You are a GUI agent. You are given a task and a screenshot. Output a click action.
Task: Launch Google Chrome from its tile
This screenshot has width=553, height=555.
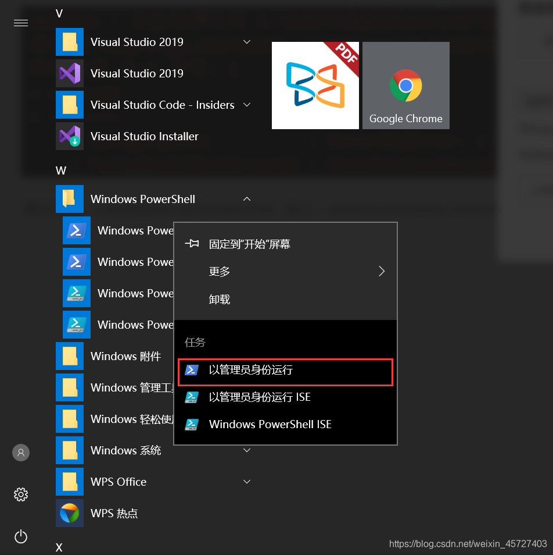tap(405, 86)
